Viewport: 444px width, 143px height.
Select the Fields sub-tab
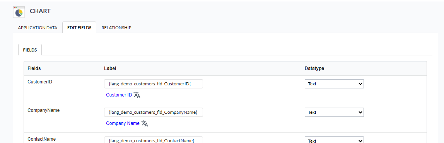30,50
